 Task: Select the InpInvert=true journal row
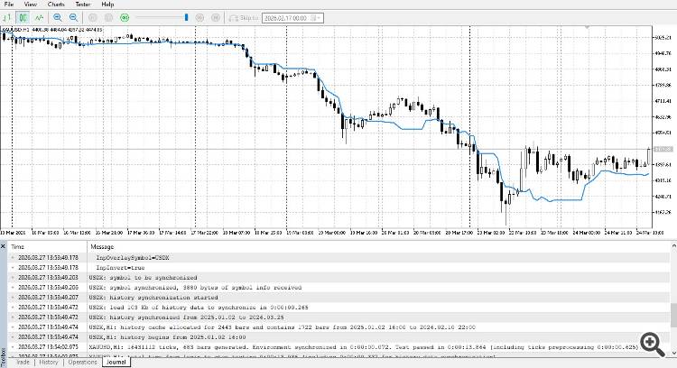[x=338, y=268]
